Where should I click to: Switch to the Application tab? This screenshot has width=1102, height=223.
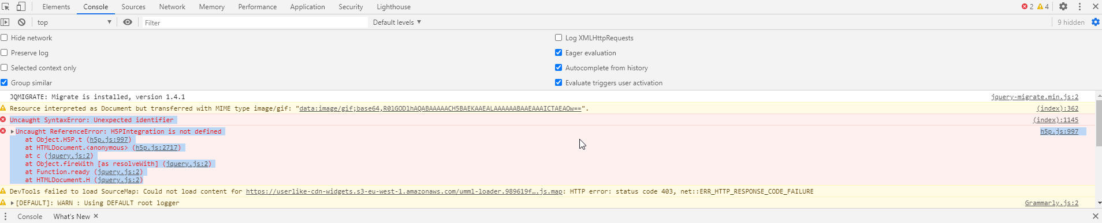click(x=308, y=7)
